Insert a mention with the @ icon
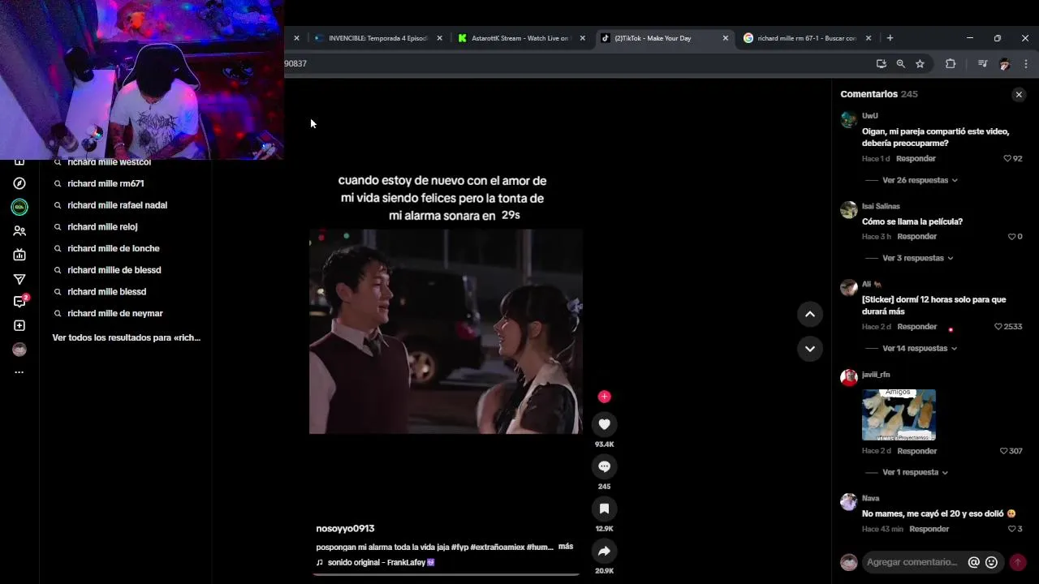1039x584 pixels. [974, 562]
